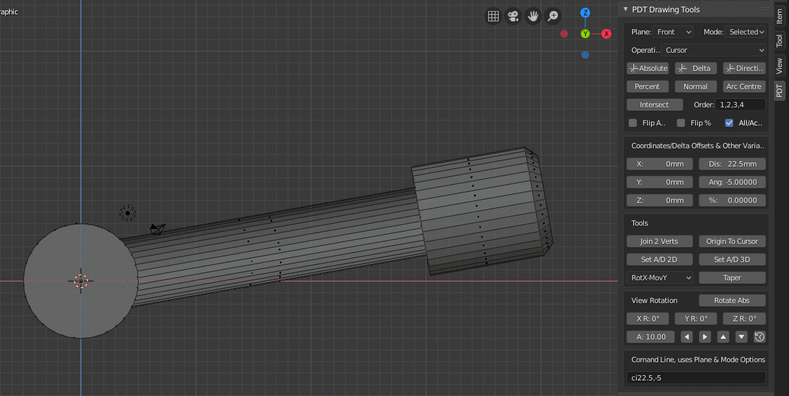Screen dimensions: 789x396
Task: Switch to the View sidebar tab
Action: coord(779,65)
